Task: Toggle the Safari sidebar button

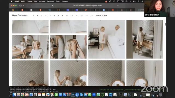Action: 21,5
